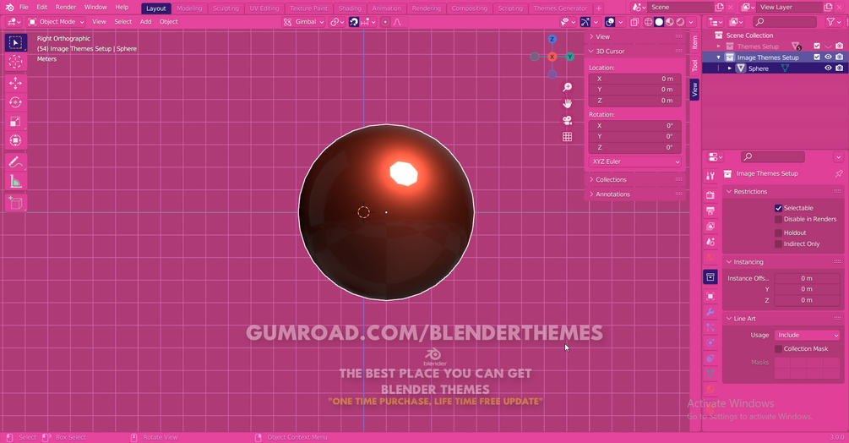Screen dimensions: 849x443
Task: Uncheck the Image Themes Setup collection checkbox
Action: (x=817, y=57)
